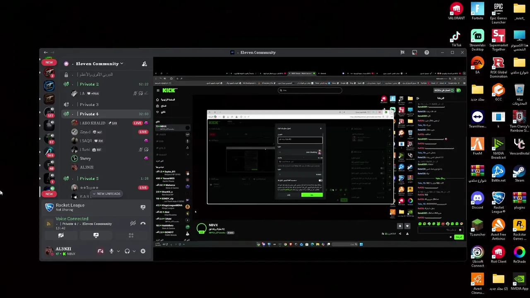
Task: Open the server with the 165 badge
Action: 49,152
